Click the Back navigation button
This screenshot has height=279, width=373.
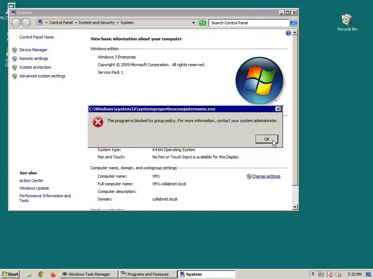16,23
